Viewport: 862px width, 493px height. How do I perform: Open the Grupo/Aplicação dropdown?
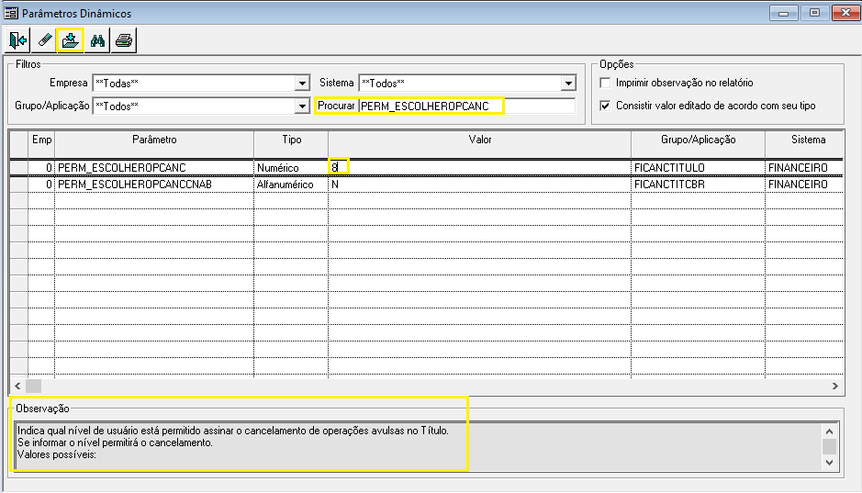point(302,106)
